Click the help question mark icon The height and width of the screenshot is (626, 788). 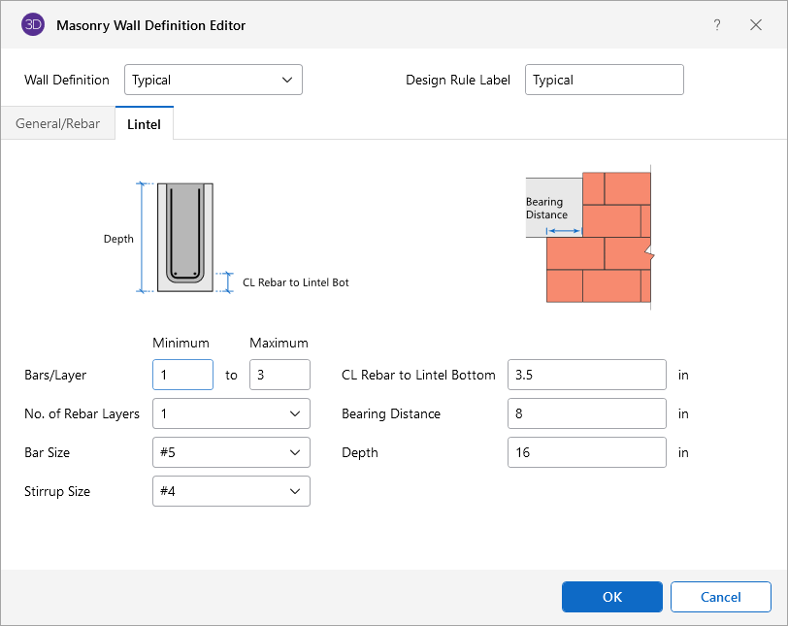coord(717,25)
